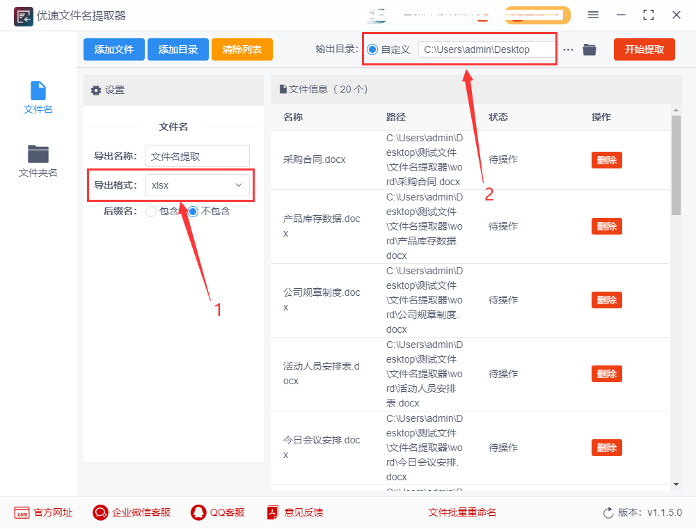The image size is (696, 529).
Task: Delete the 采购合同.docx row
Action: [x=606, y=160]
